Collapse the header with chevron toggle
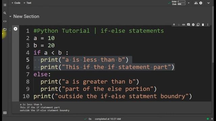This screenshot has width=216, height=121. click(x=209, y=3)
